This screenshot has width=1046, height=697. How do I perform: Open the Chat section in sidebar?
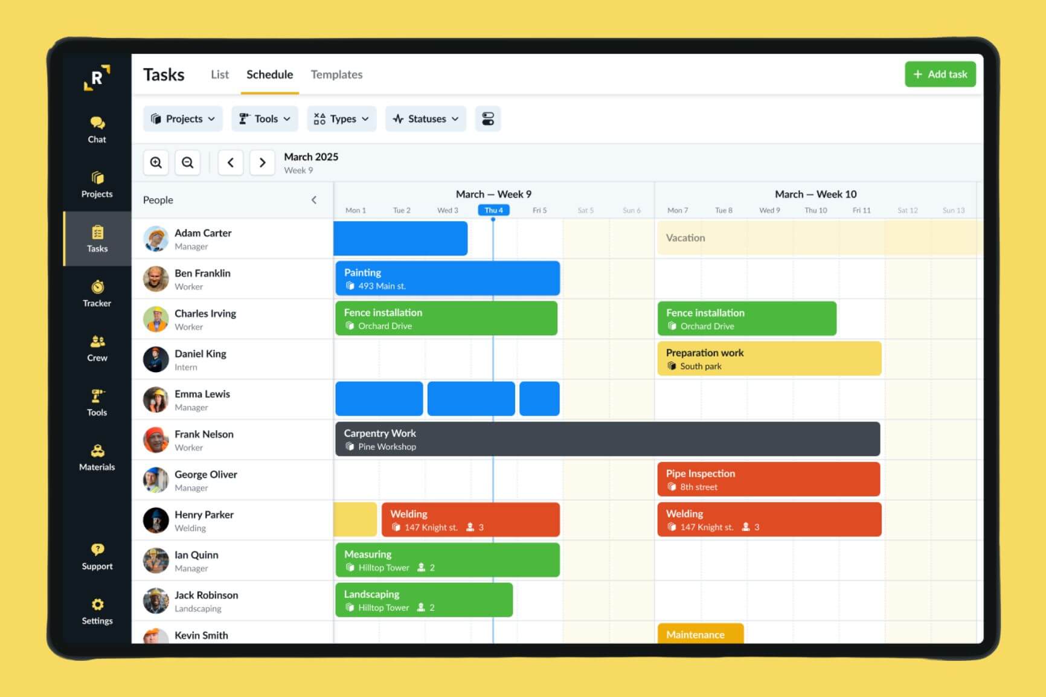click(x=97, y=130)
